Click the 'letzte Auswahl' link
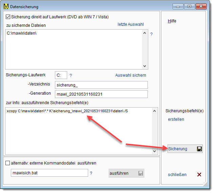This screenshot has height=193, width=214. [x=131, y=24]
